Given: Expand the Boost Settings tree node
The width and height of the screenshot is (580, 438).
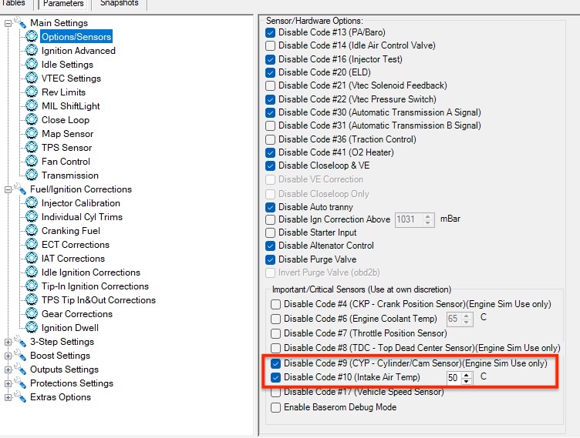Looking at the screenshot, I should pos(8,356).
